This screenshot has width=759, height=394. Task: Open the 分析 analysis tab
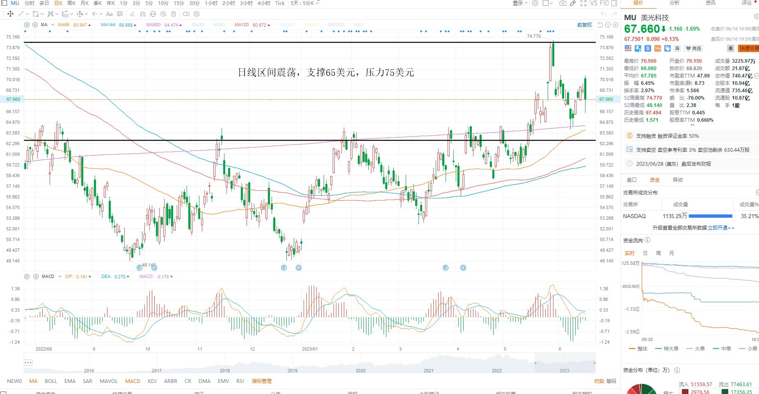[x=674, y=3]
